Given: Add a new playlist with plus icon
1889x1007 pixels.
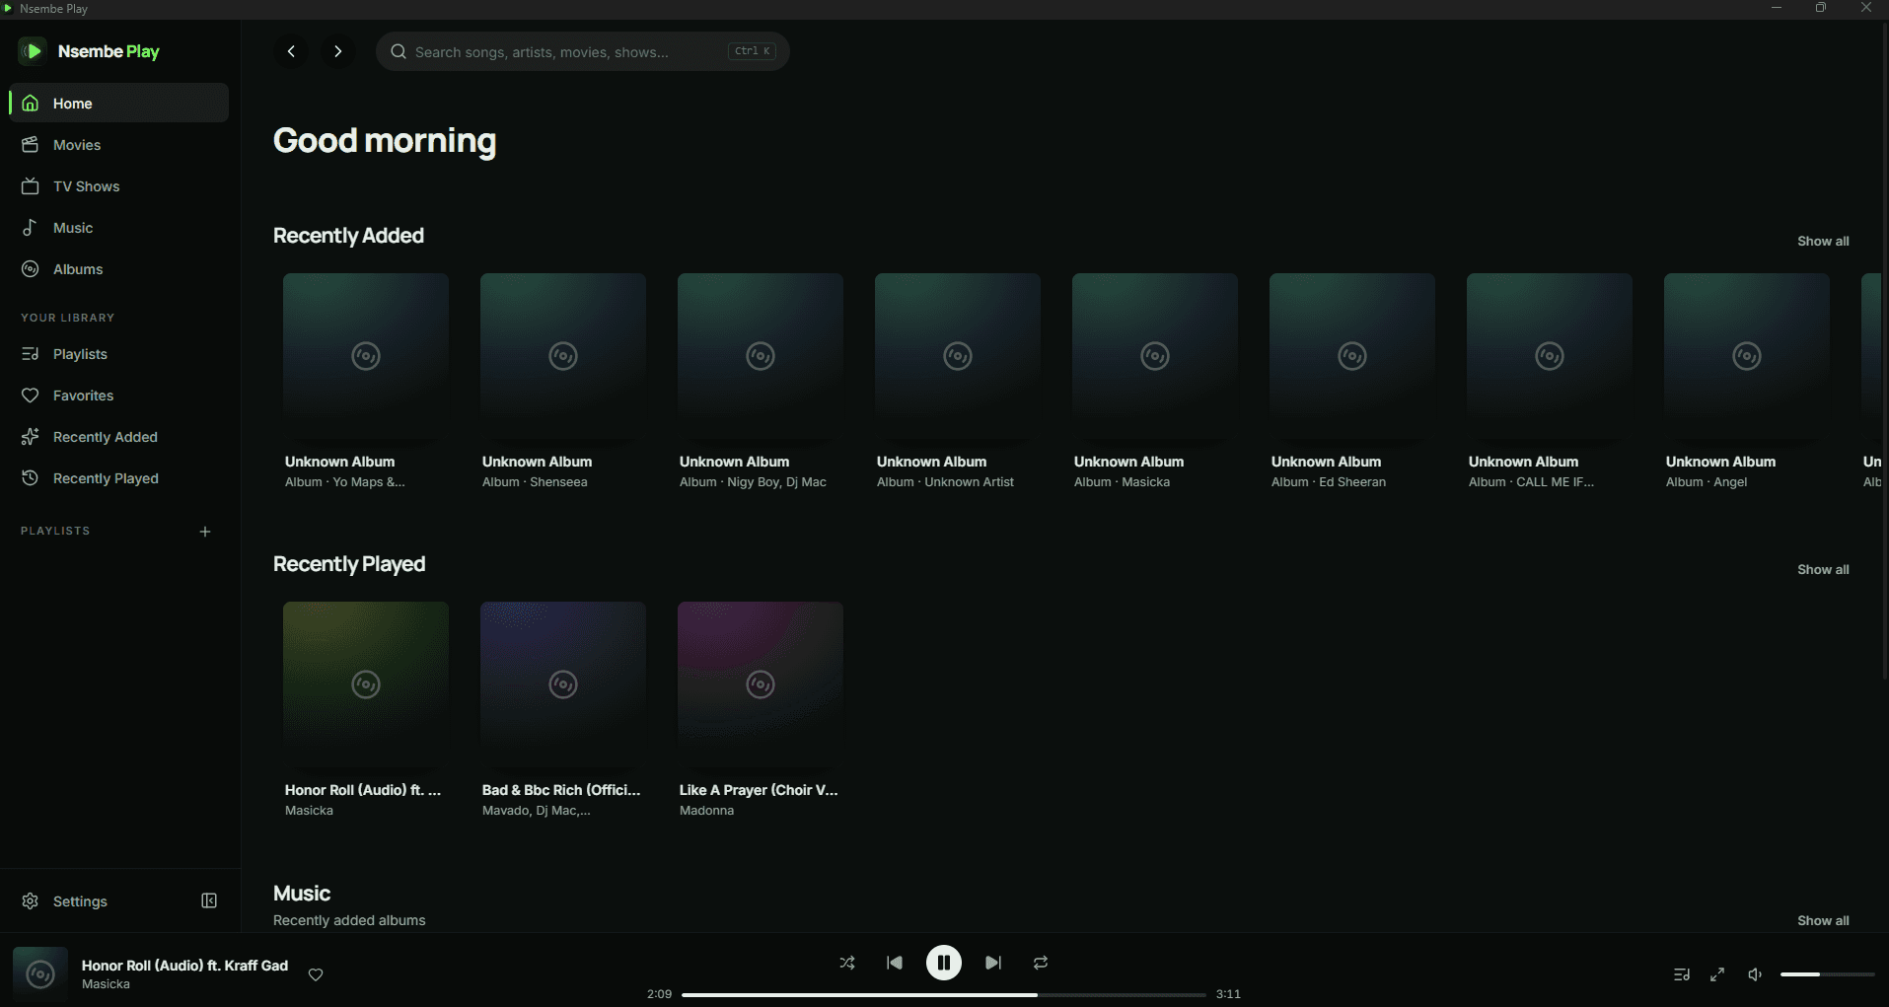Looking at the screenshot, I should coord(205,532).
